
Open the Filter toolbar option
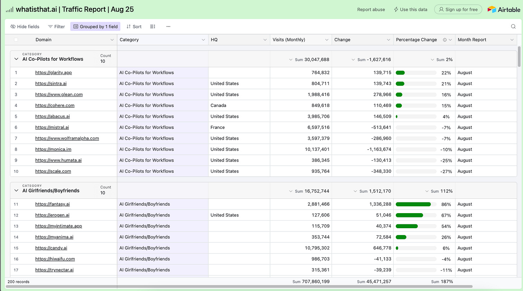click(56, 27)
